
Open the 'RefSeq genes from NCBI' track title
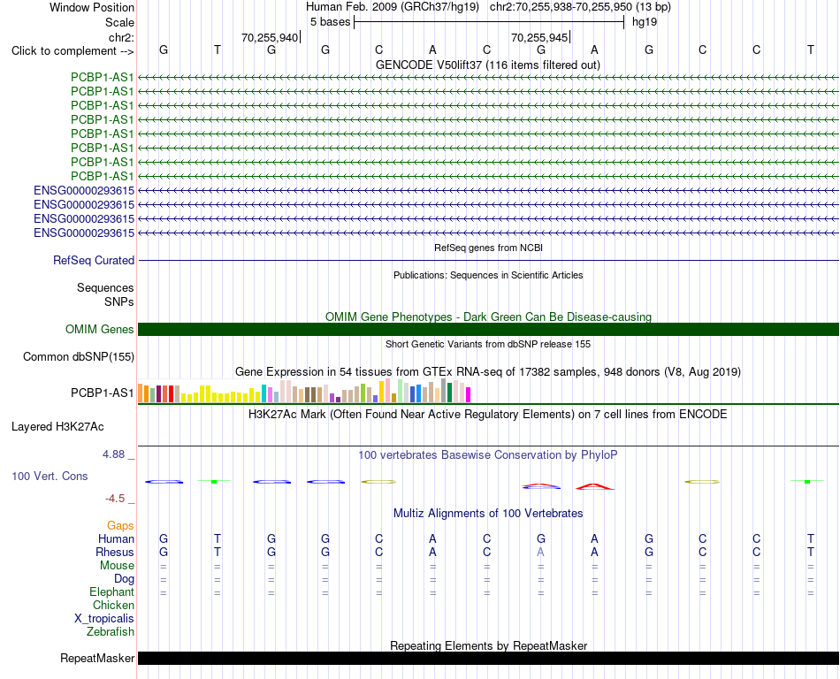click(488, 248)
